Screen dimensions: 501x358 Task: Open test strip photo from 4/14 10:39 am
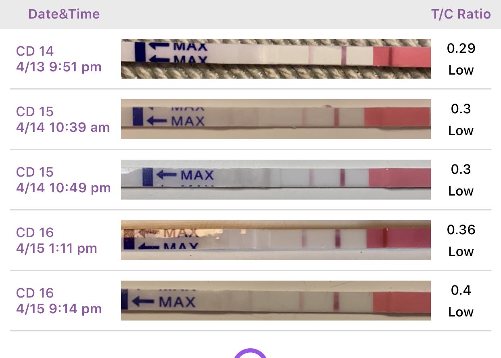276,119
